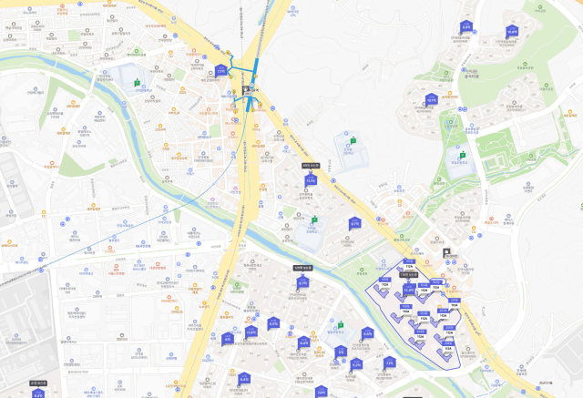This screenshot has height=398, width=583.
Task: Select the 26억 price marker
Action: (321, 392)
